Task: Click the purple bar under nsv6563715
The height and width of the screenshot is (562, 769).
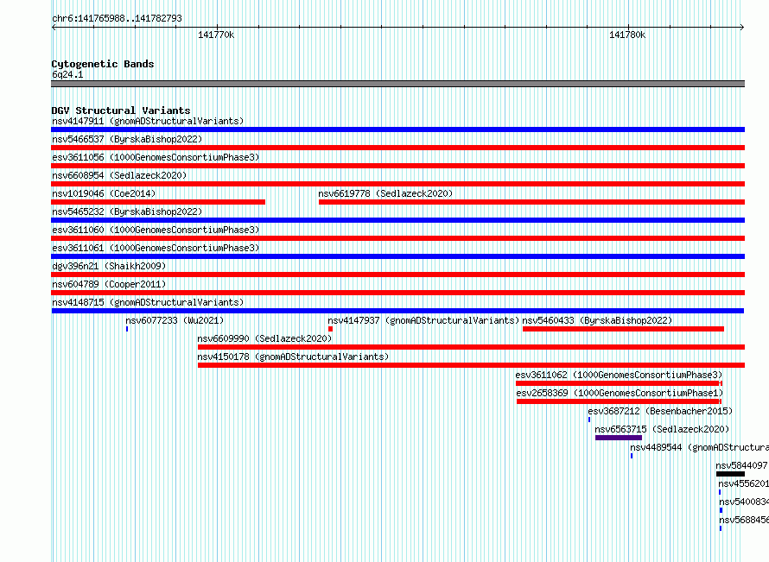Action: coord(619,438)
